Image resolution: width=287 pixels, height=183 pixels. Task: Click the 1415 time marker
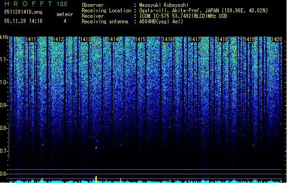point(140,39)
